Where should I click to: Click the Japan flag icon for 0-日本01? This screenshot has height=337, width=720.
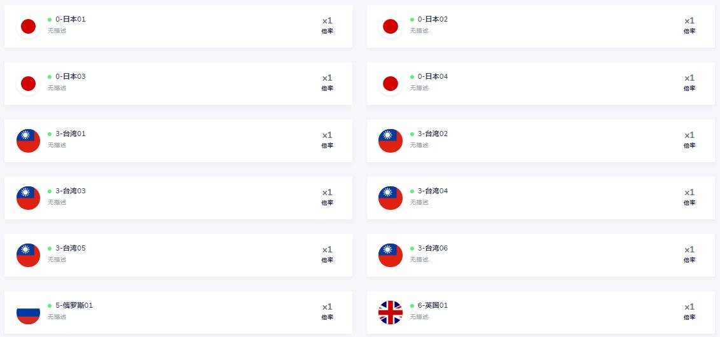click(x=28, y=26)
